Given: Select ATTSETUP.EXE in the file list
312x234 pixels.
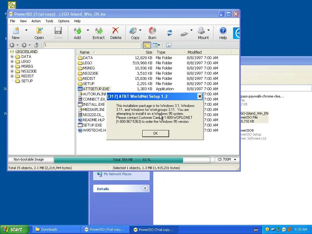Looking at the screenshot, I should [x=96, y=89].
